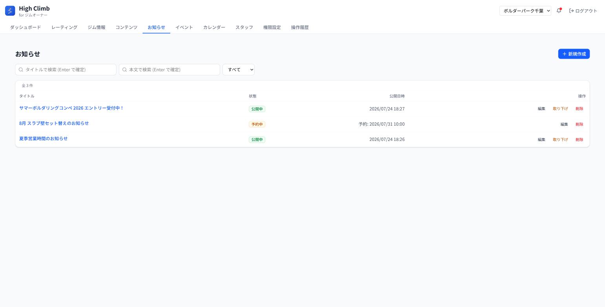This screenshot has height=307, width=605.
Task: Click 取り下げ for サマーボルダリングコンペ row
Action: pyautogui.click(x=560, y=109)
